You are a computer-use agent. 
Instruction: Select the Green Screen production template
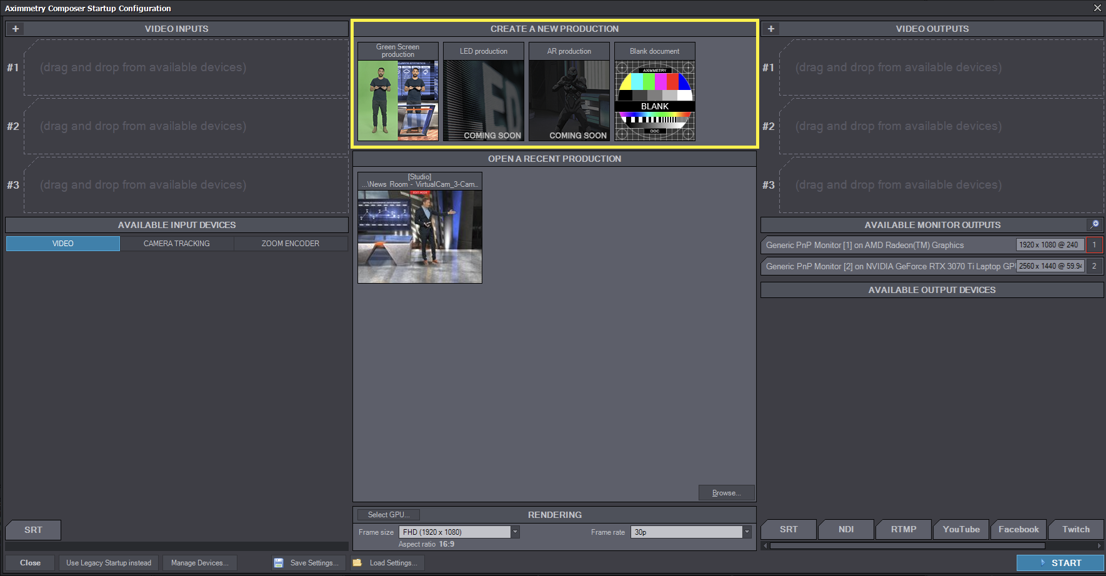click(398, 100)
